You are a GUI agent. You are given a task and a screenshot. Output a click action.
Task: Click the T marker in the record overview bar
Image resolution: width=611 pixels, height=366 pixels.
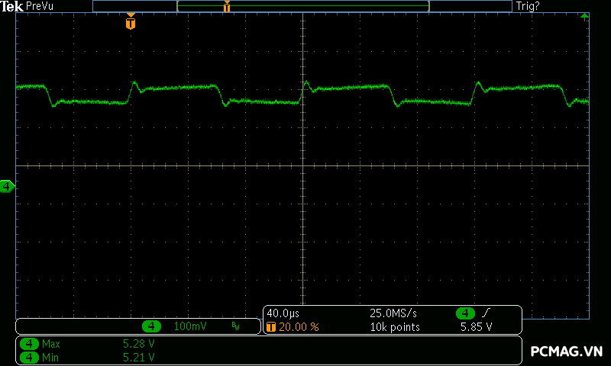pos(226,7)
